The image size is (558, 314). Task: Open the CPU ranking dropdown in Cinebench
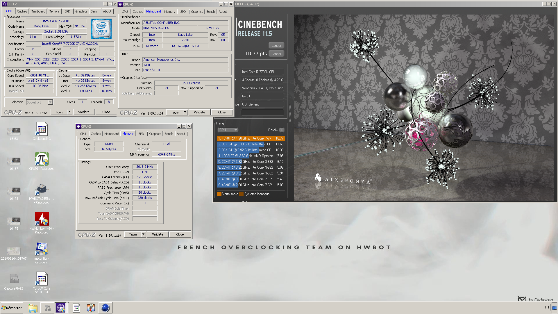click(x=228, y=130)
